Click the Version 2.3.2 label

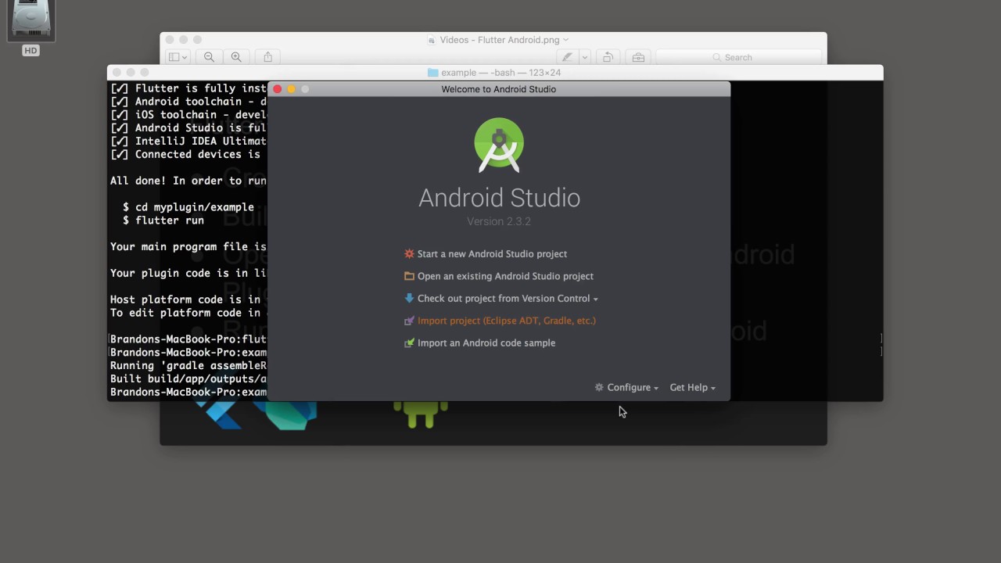[x=499, y=221]
